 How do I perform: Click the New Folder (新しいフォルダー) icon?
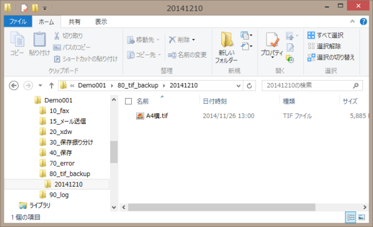[227, 40]
